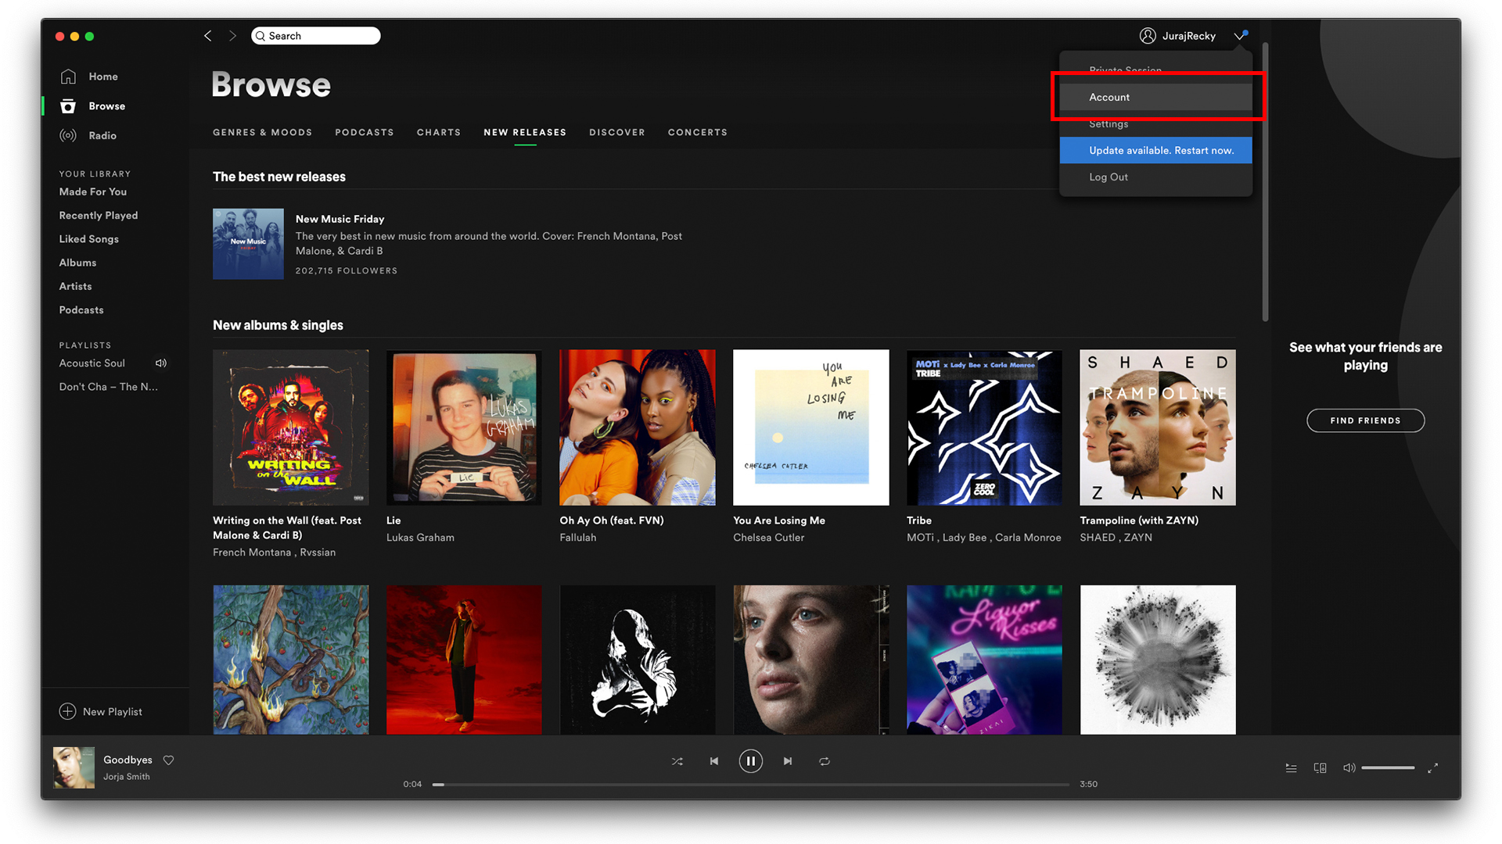
Task: Open Artists in Your Library
Action: click(x=76, y=287)
